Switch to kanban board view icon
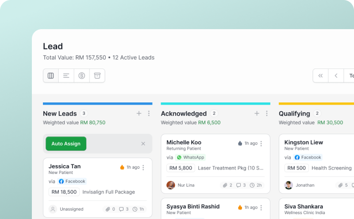The image size is (354, 219). tap(51, 76)
